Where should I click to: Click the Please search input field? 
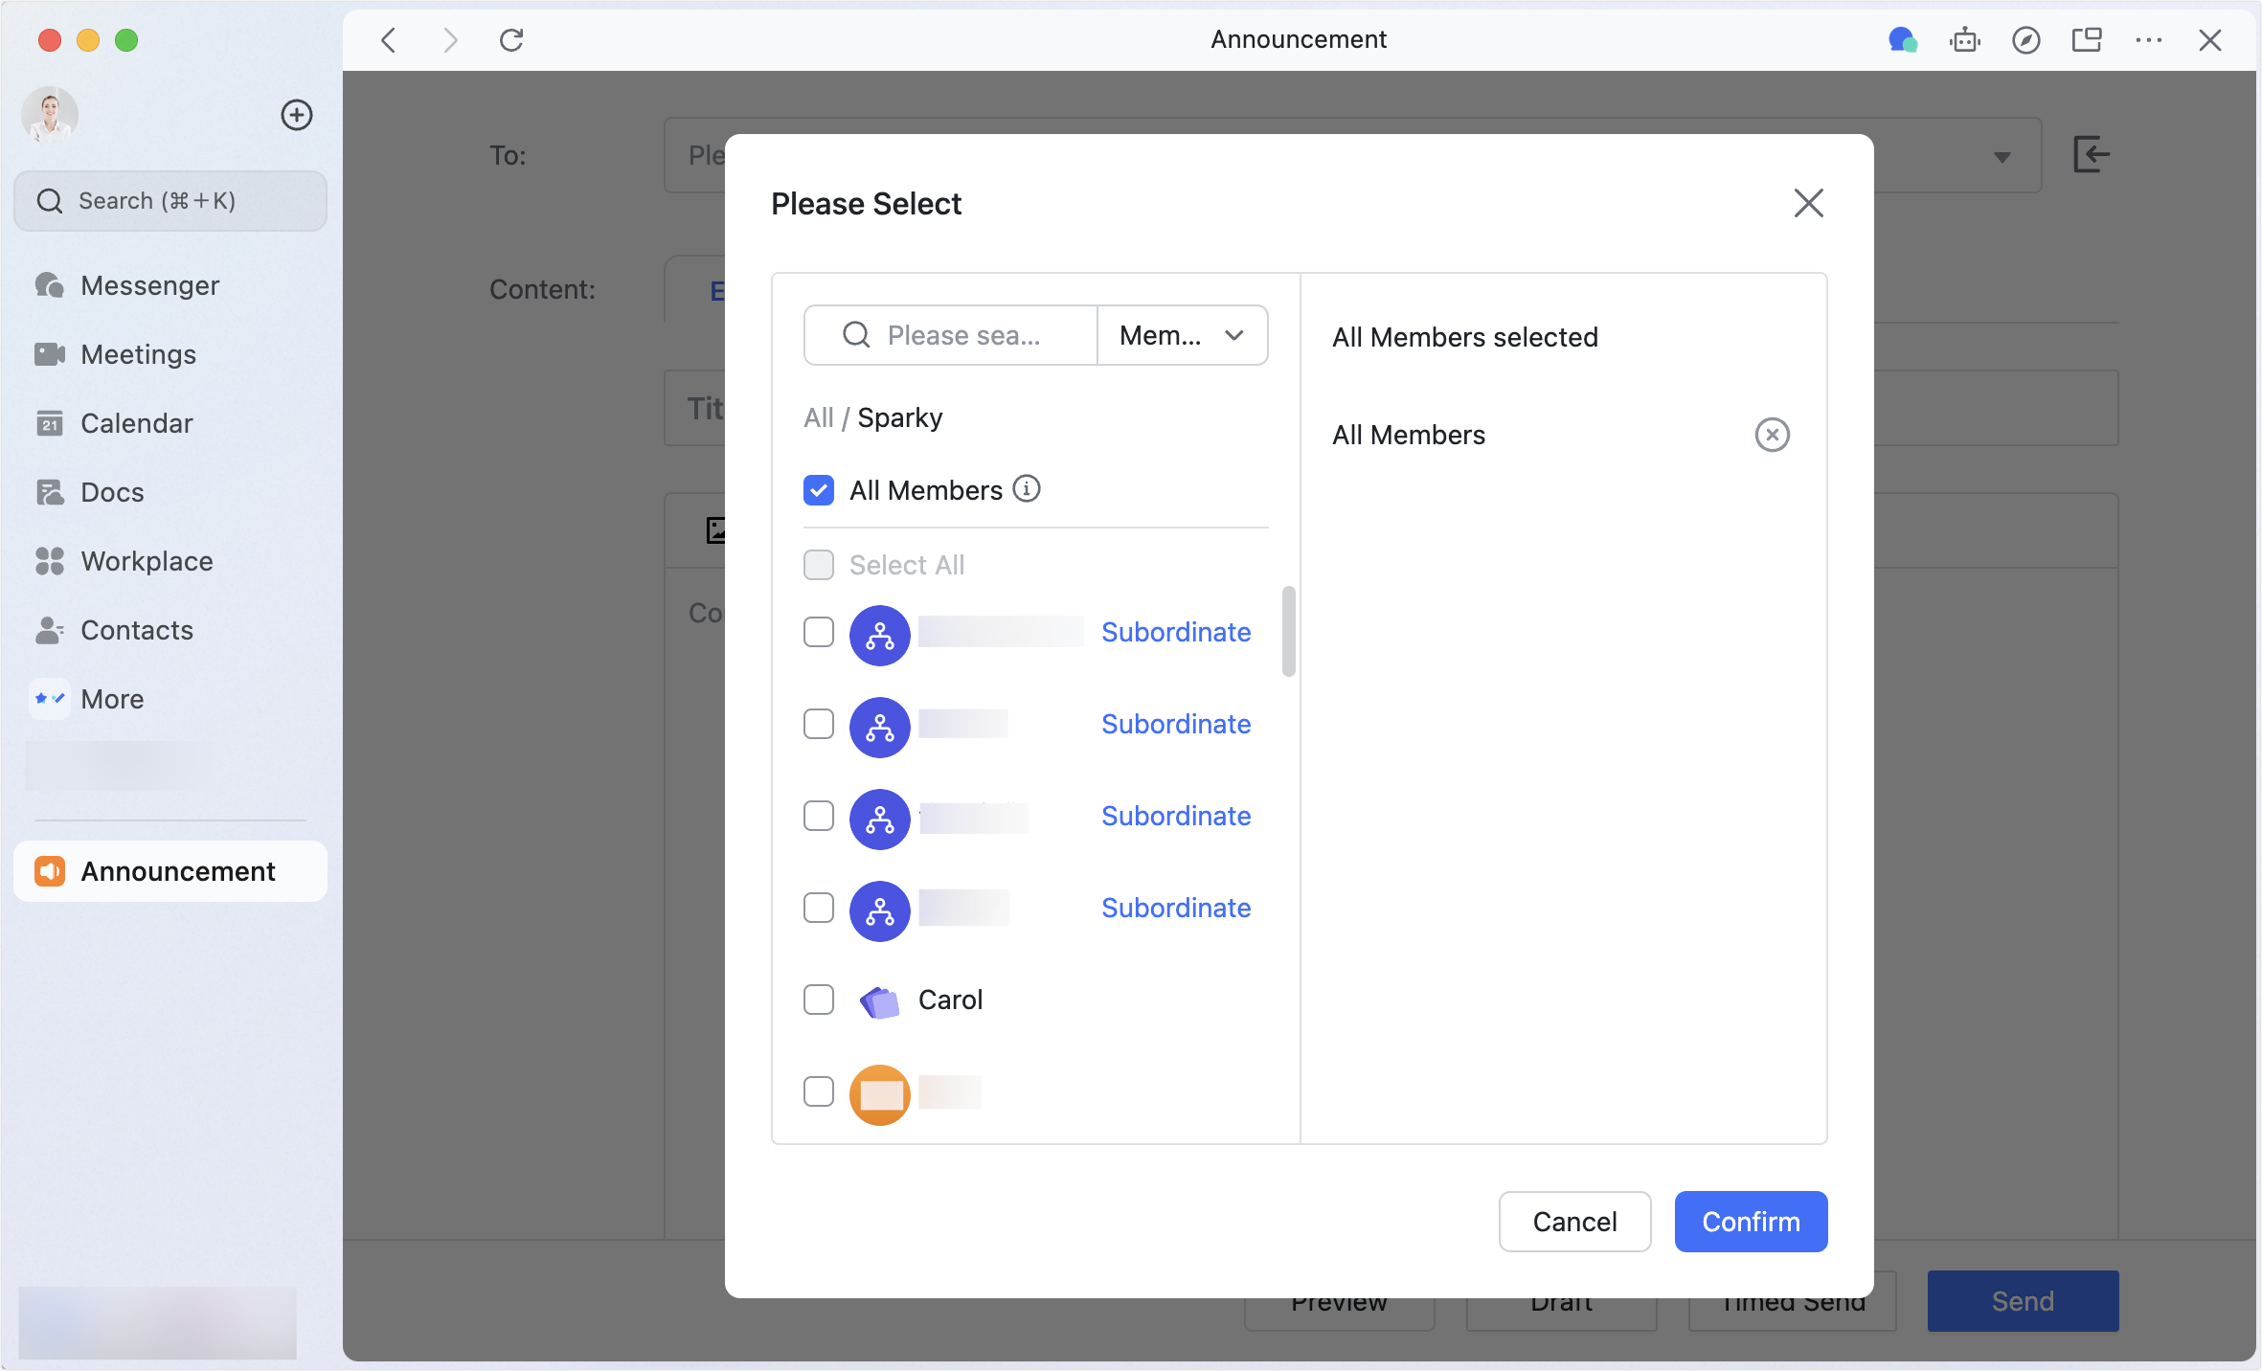(x=951, y=335)
